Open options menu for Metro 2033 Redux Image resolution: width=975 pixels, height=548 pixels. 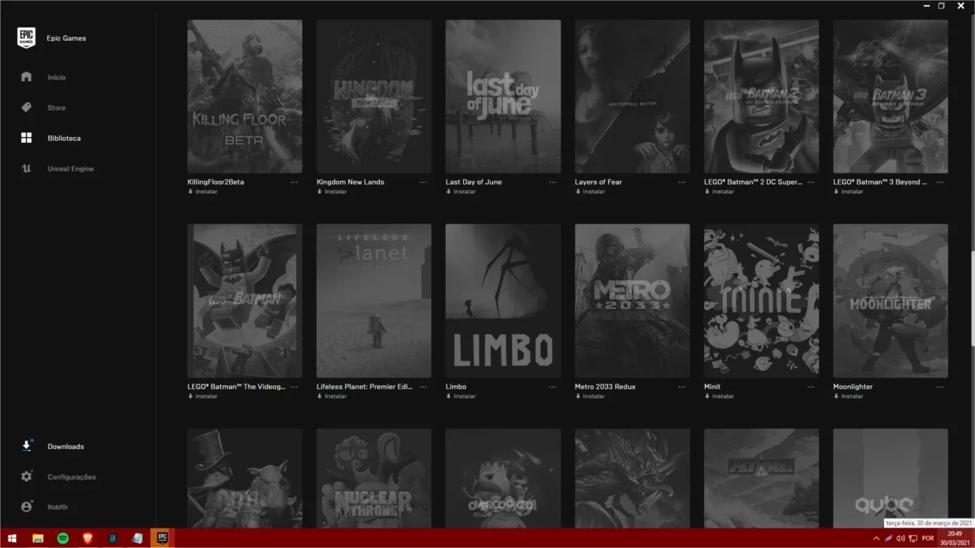[682, 387]
